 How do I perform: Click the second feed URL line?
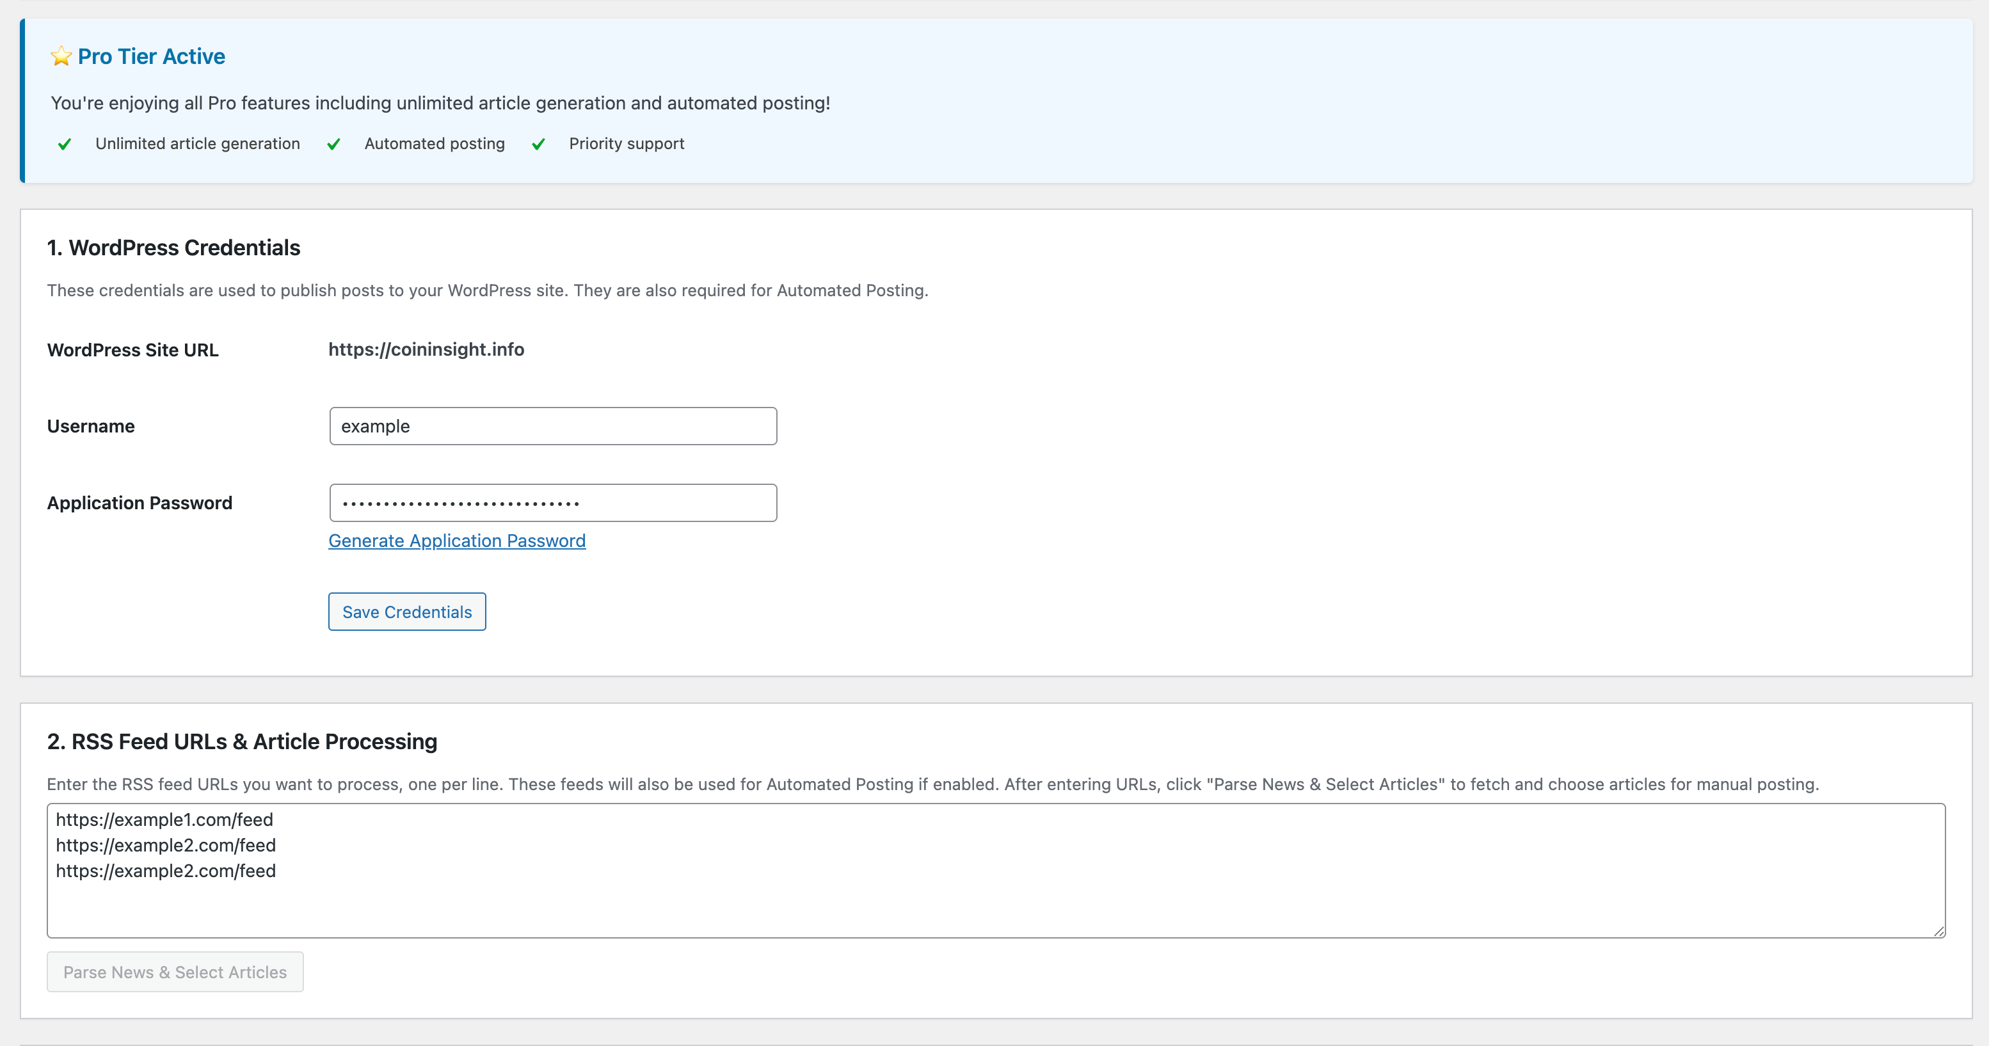click(165, 845)
